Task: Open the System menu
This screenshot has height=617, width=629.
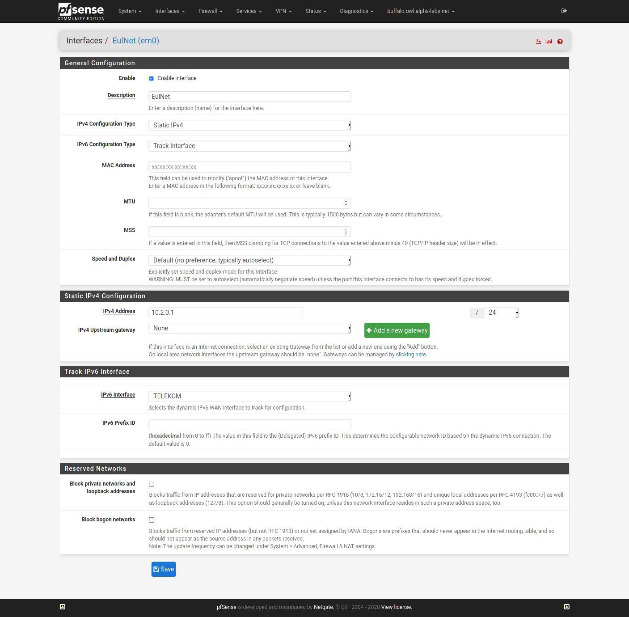Action: point(130,11)
